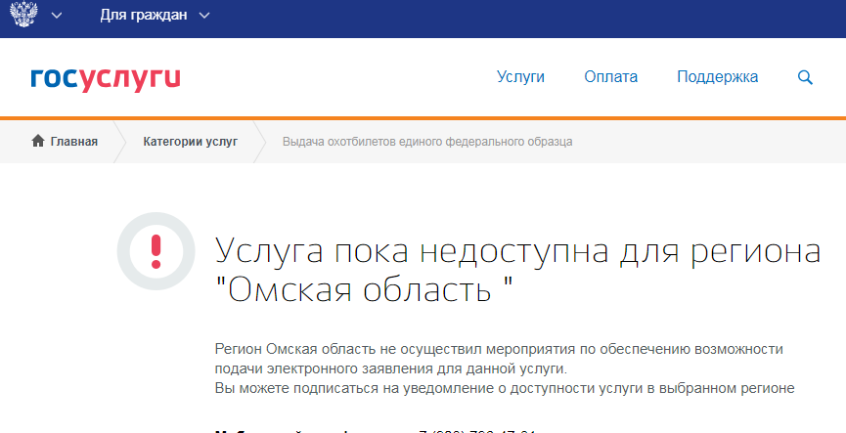
Task: Expand the chevron beside the coat of arms
Action: [x=56, y=15]
